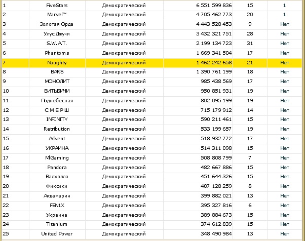305x241 pixels.
Task: Select the FiveStars clan name
Action: 57,5
